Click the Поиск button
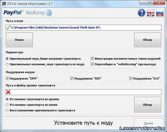 [19, 40]
